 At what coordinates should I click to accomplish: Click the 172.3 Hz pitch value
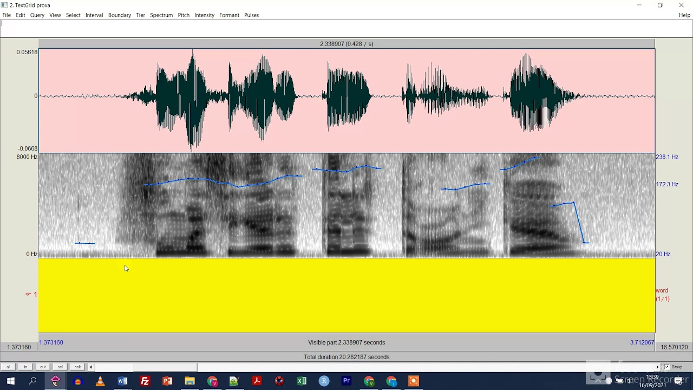tap(667, 184)
